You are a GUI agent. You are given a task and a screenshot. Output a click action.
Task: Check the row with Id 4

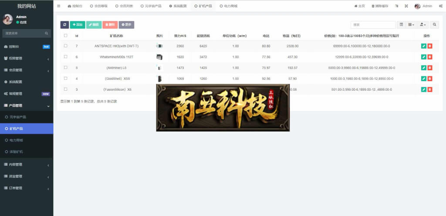click(66, 78)
